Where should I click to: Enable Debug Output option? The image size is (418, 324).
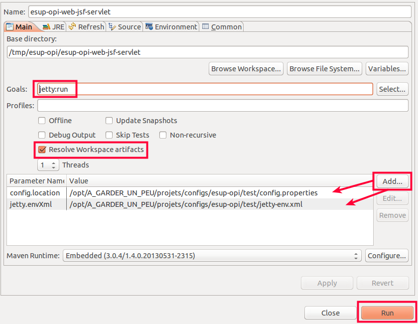tap(42, 135)
